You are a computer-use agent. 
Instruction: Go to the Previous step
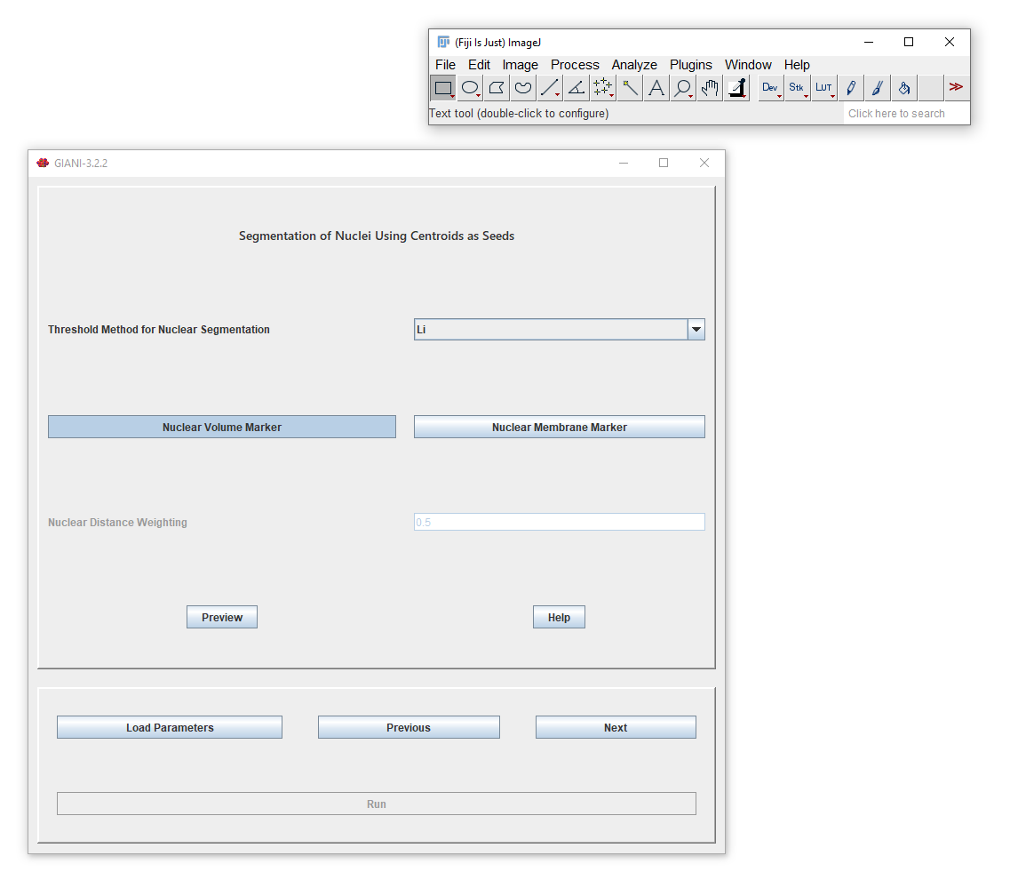[x=409, y=727]
